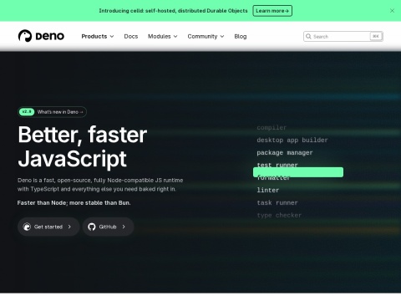Click the 'linter' list entry
401x301 pixels.
pyautogui.click(x=268, y=190)
